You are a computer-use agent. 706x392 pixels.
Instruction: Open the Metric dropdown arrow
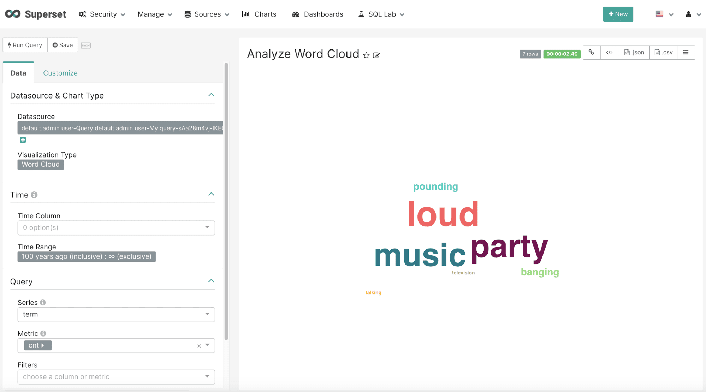point(207,345)
